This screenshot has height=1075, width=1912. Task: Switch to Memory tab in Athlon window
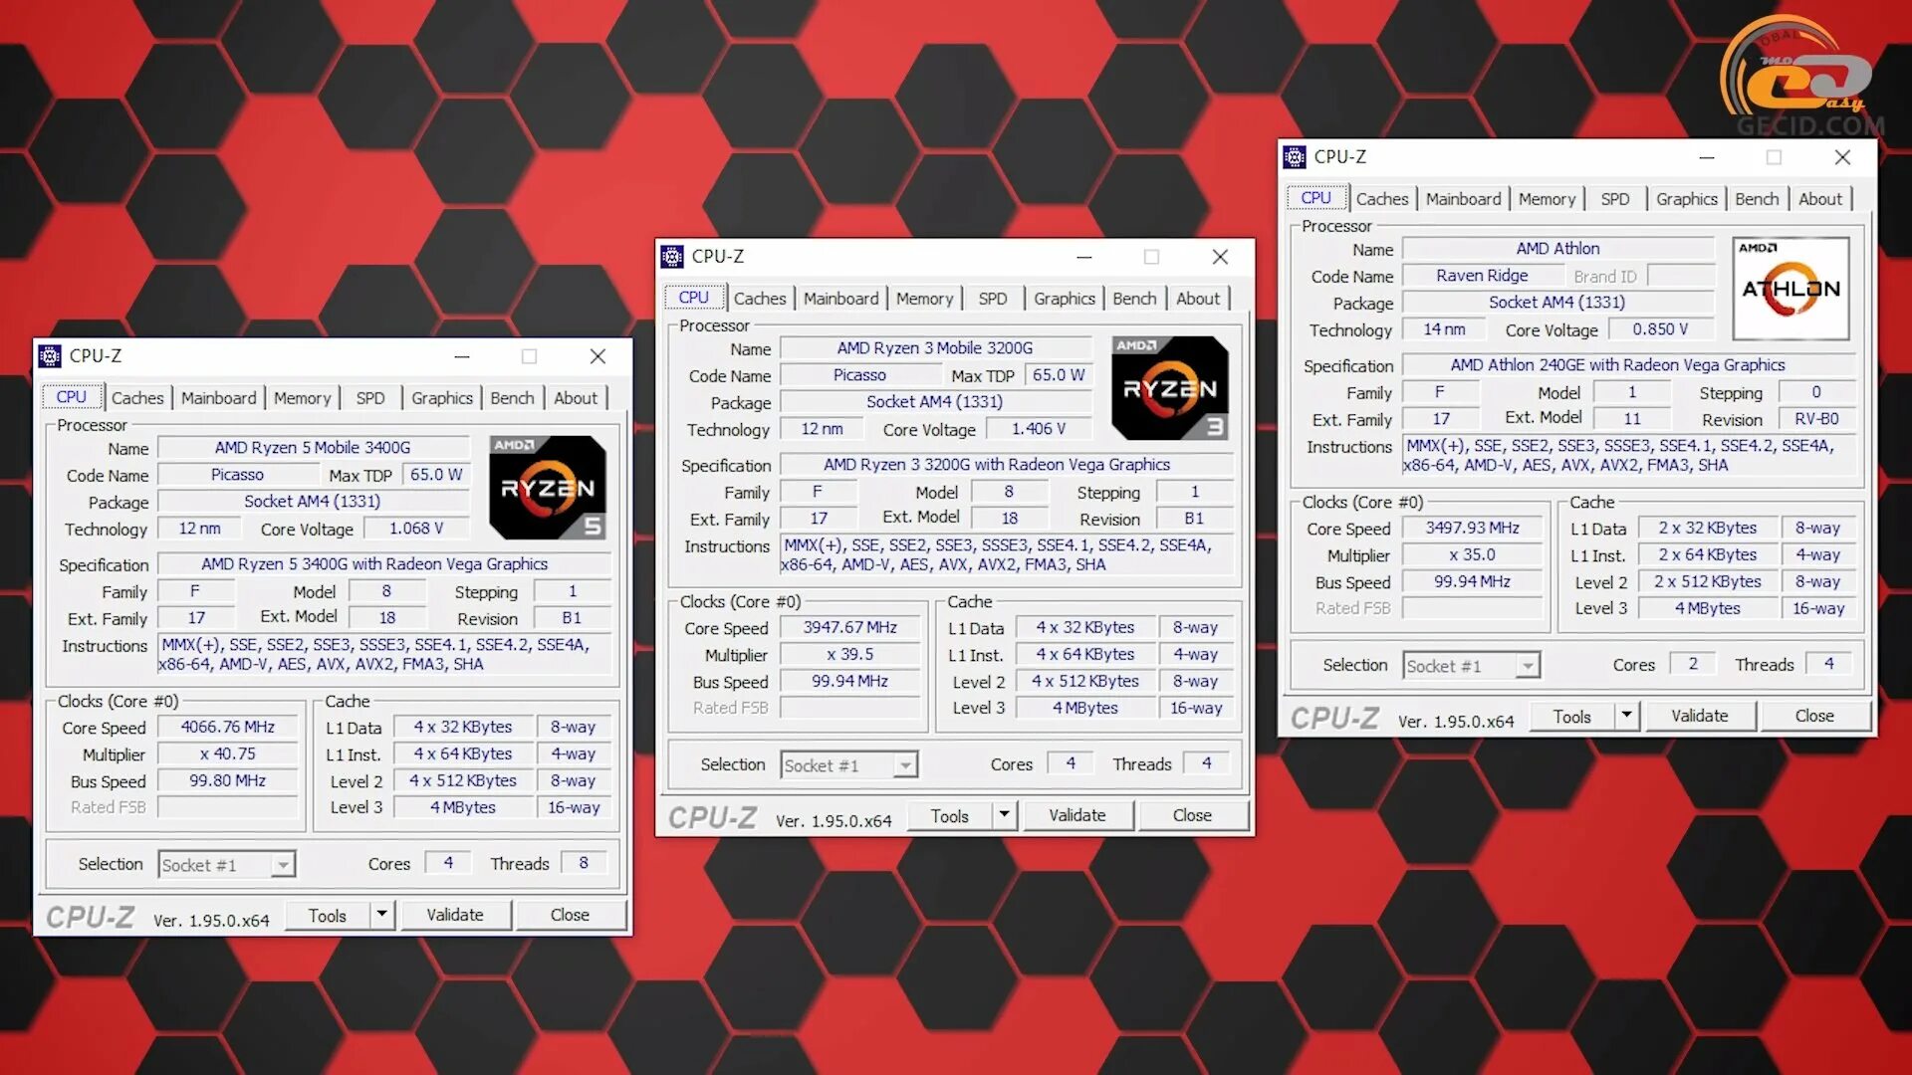click(1547, 199)
